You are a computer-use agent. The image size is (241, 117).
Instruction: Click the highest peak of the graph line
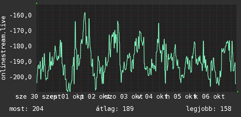coord(85,13)
